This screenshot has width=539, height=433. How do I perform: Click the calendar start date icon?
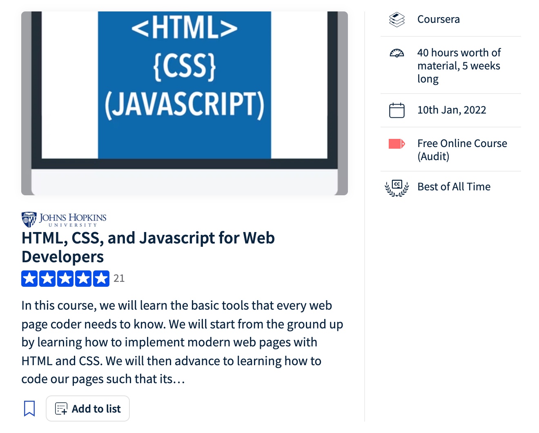click(396, 110)
